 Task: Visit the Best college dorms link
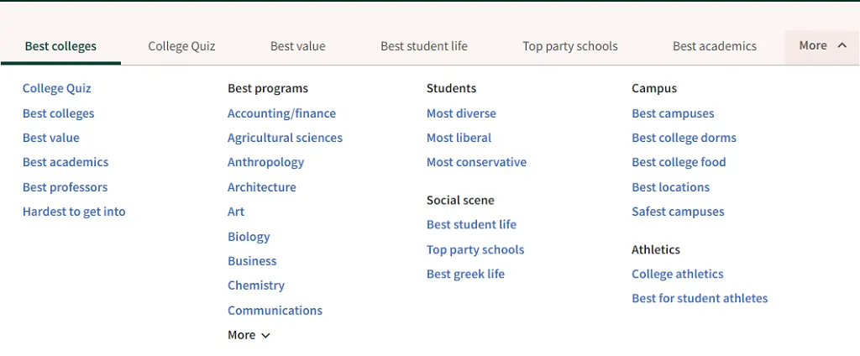(684, 138)
